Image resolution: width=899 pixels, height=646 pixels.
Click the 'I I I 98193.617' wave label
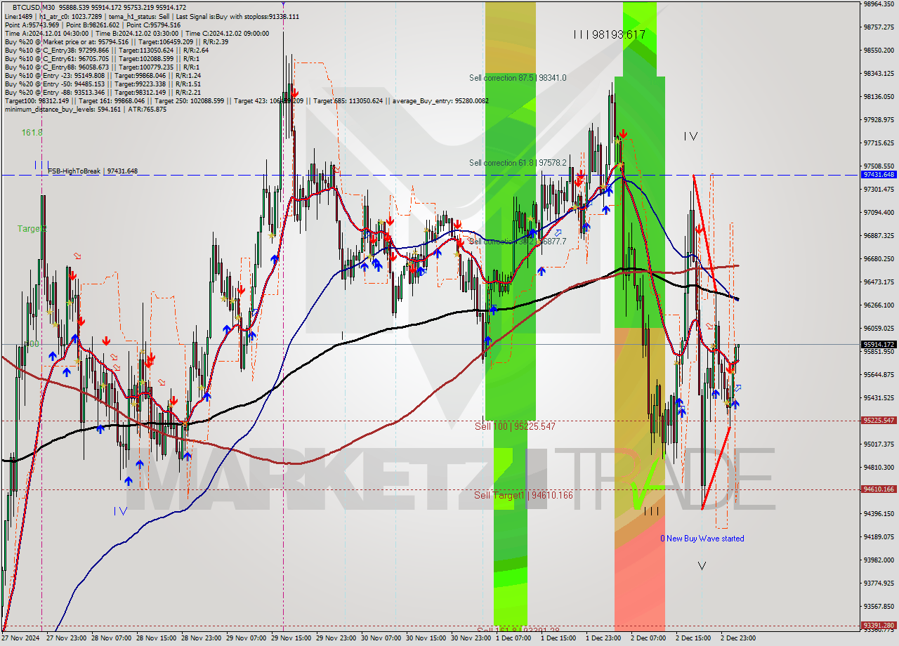[609, 34]
